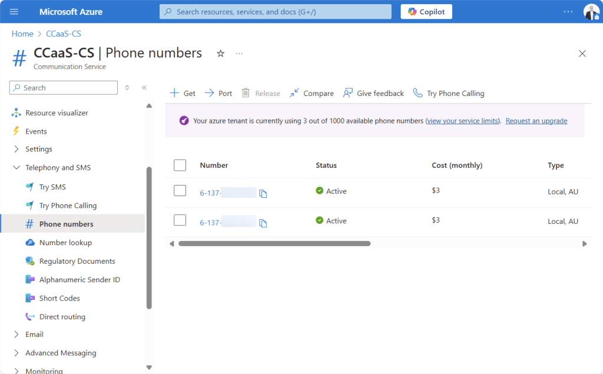This screenshot has height=374, width=603.
Task: Copy the second phone number to clipboard
Action: [263, 223]
